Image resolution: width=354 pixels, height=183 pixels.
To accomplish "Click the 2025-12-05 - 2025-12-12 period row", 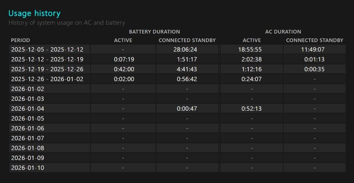I will [47, 50].
